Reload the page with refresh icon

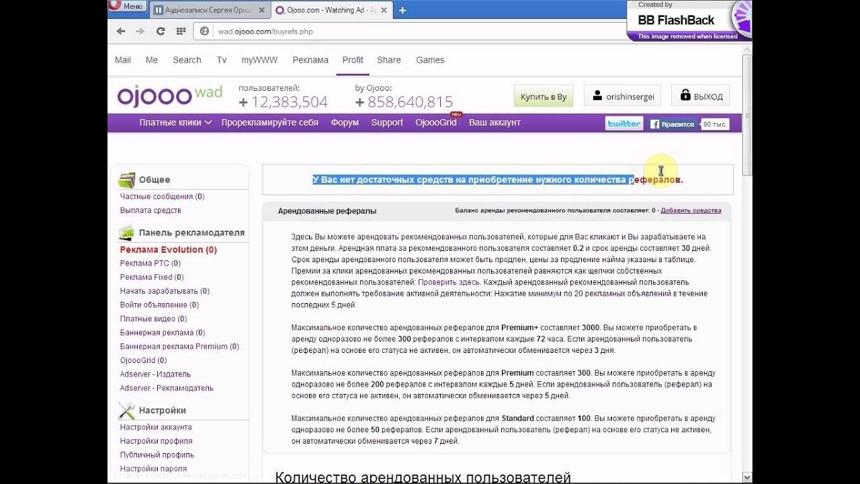click(161, 31)
